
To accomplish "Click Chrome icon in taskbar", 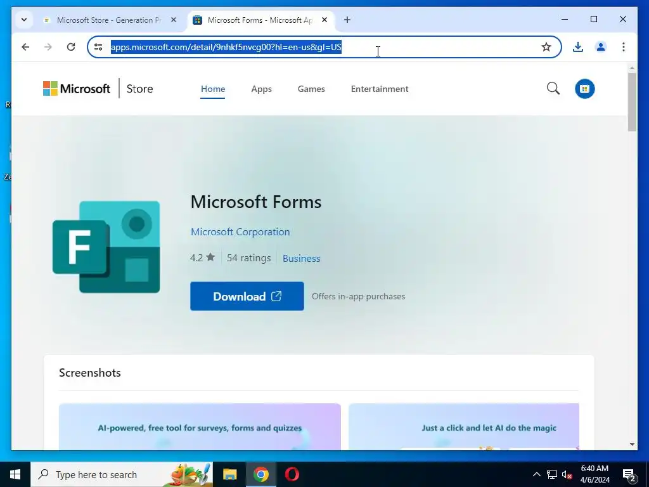I will 260,474.
